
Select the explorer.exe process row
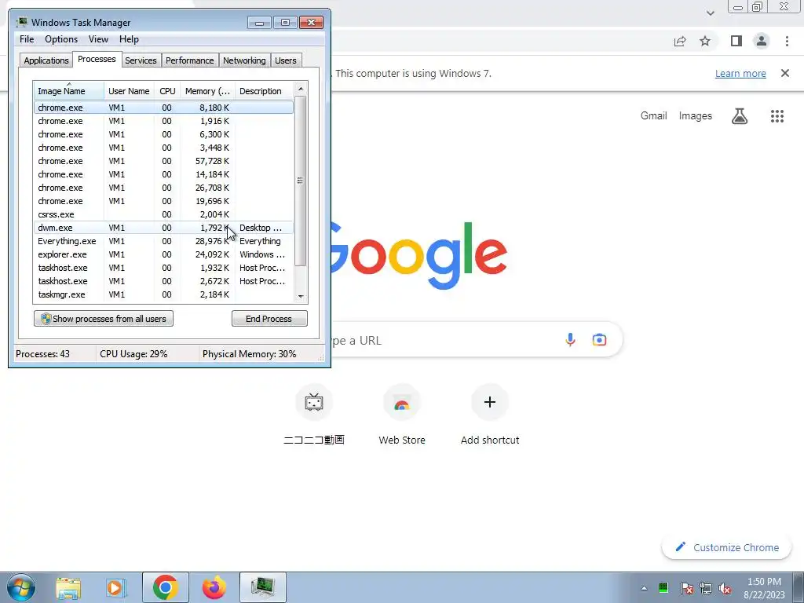click(163, 254)
